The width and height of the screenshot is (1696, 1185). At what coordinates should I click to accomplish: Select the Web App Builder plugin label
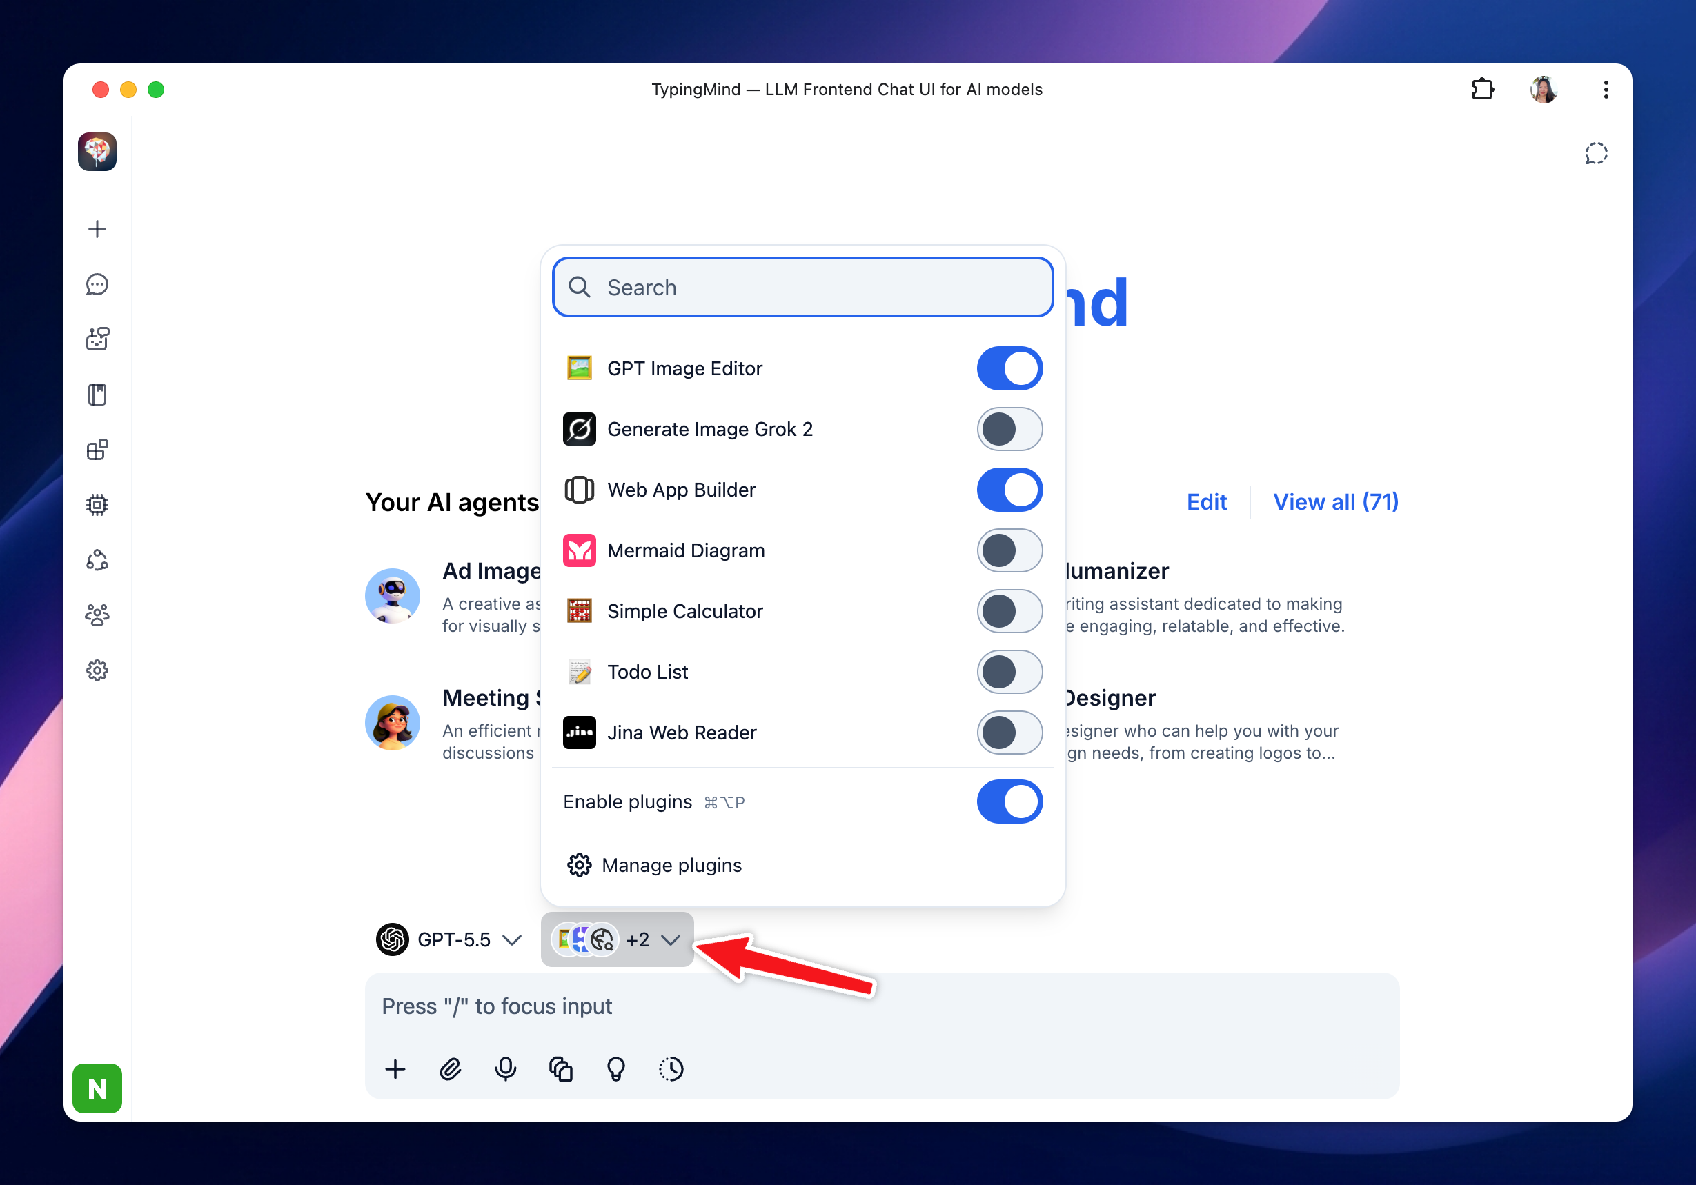682,490
